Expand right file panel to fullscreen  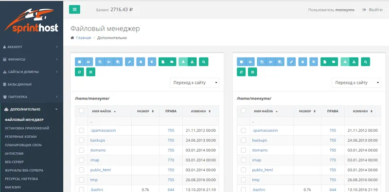(252, 72)
